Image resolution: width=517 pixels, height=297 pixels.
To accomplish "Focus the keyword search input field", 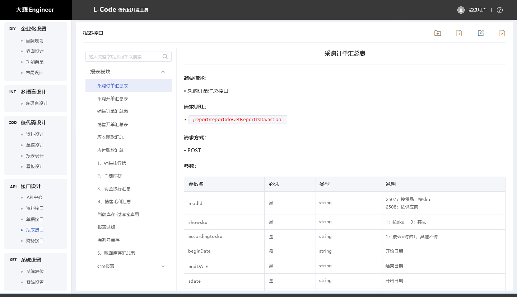I will [124, 57].
